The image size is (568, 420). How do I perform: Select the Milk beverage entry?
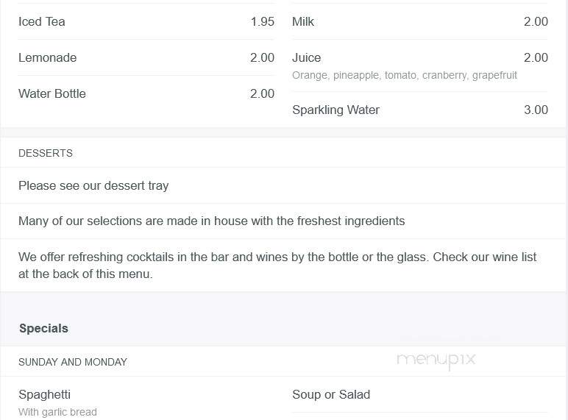pyautogui.click(x=303, y=21)
